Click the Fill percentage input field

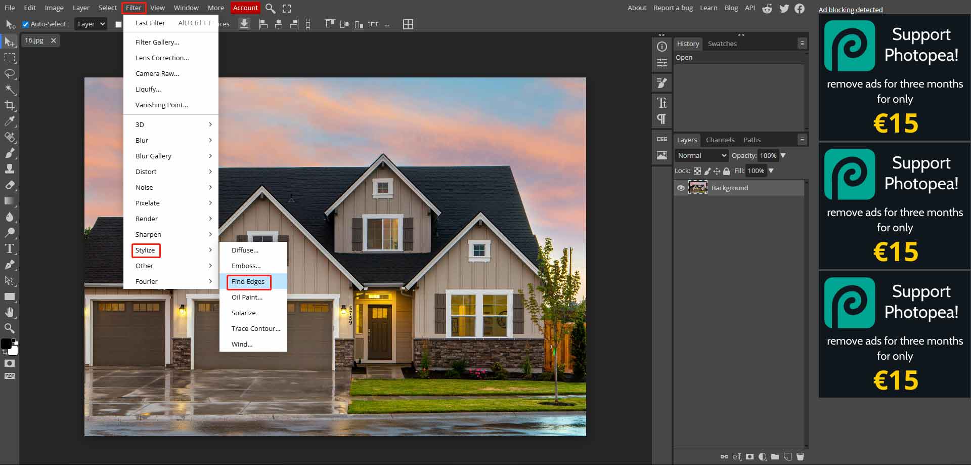pyautogui.click(x=757, y=171)
